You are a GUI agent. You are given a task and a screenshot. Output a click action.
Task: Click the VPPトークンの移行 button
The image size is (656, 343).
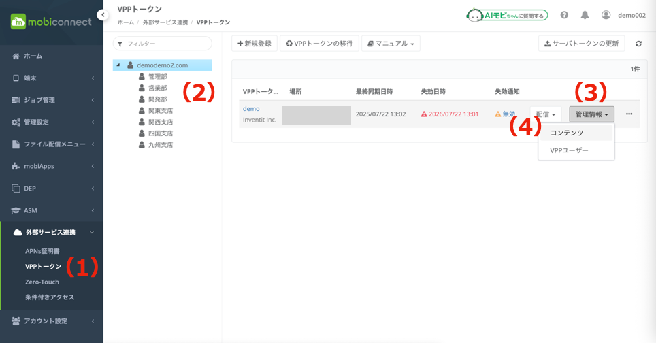point(319,44)
